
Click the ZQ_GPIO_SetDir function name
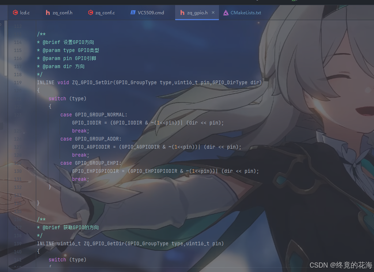click(x=92, y=83)
